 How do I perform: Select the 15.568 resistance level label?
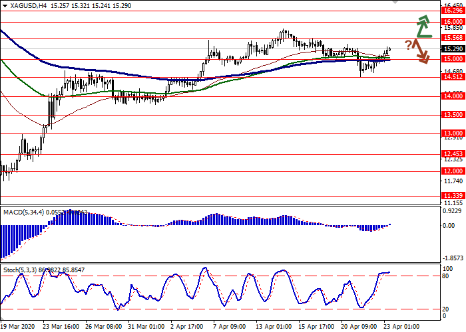(x=453, y=38)
